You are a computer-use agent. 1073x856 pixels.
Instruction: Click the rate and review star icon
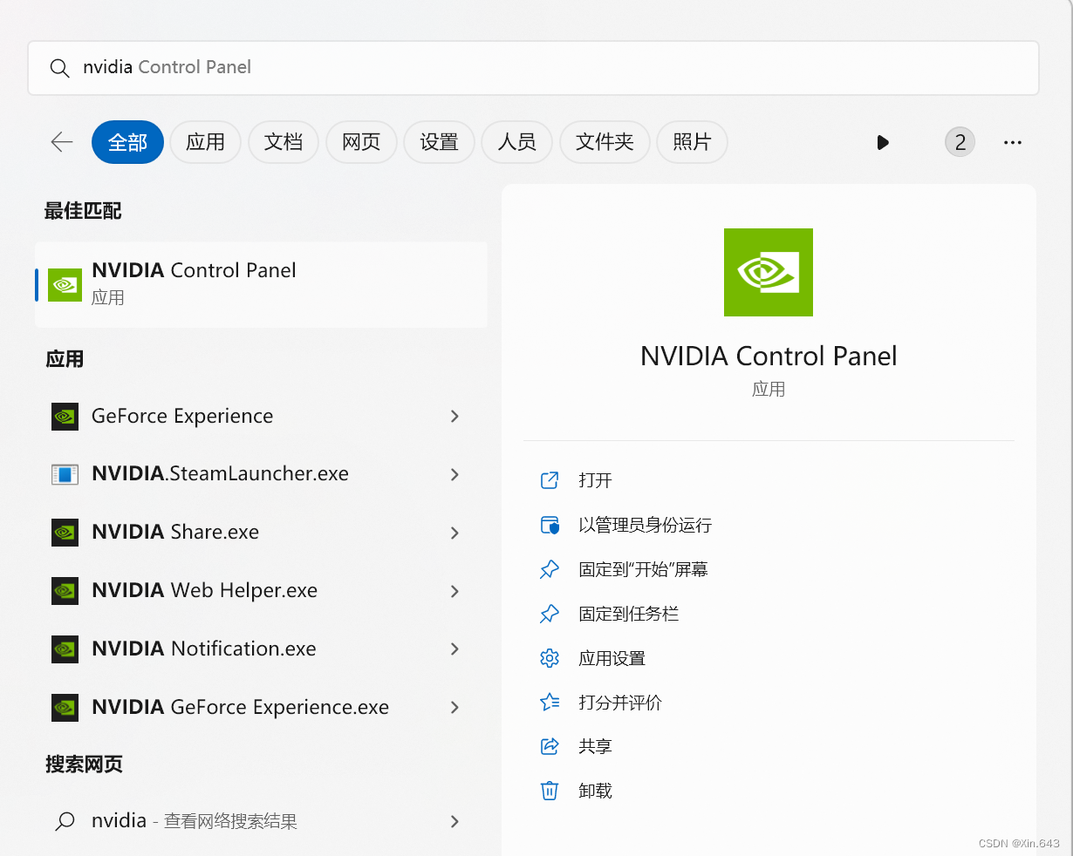(x=550, y=702)
